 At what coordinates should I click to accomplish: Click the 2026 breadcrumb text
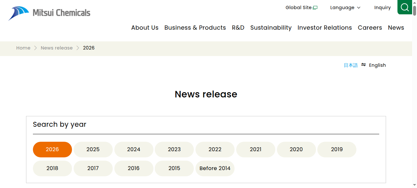(x=89, y=48)
